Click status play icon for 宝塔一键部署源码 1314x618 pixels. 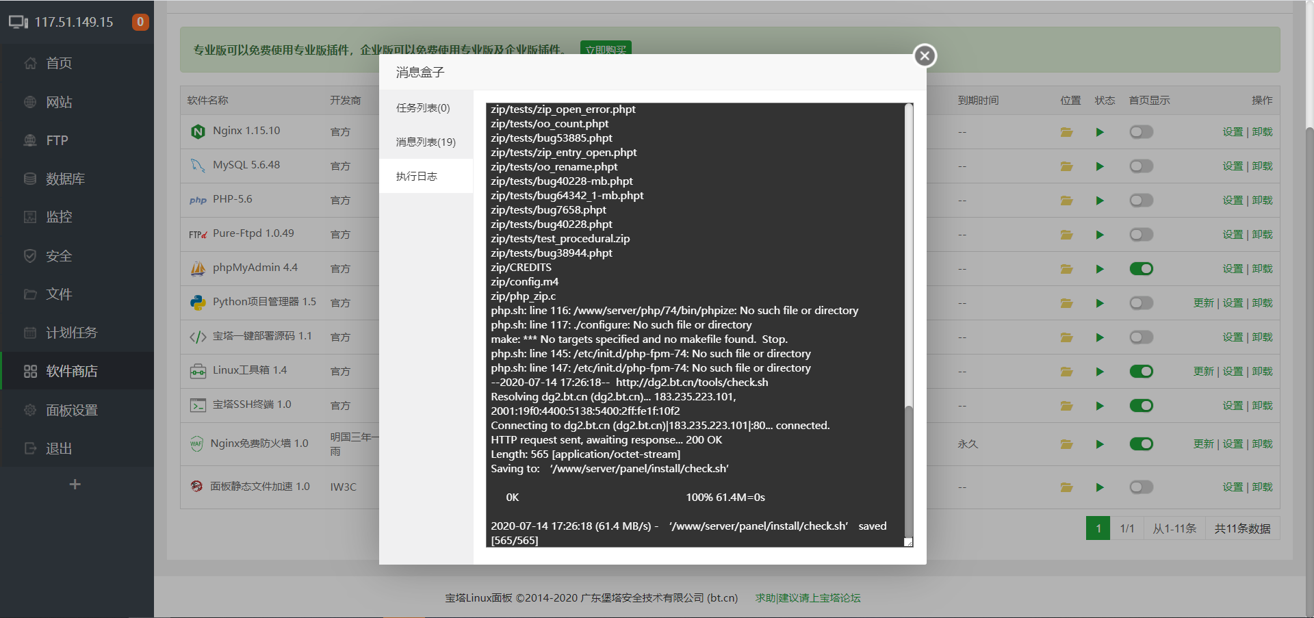click(x=1100, y=337)
